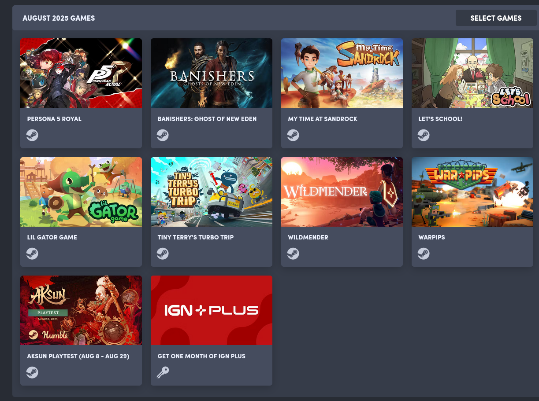Click the Steam icon under Warpips
Image resolution: width=539 pixels, height=401 pixels.
pyautogui.click(x=424, y=254)
